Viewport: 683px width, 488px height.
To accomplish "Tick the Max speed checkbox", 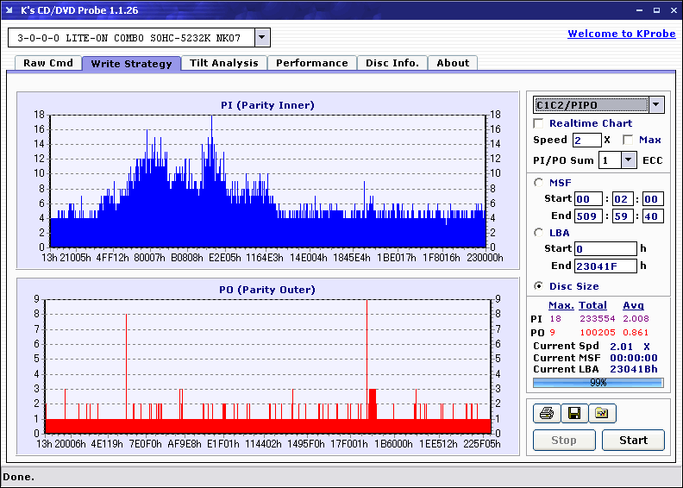I will (628, 140).
